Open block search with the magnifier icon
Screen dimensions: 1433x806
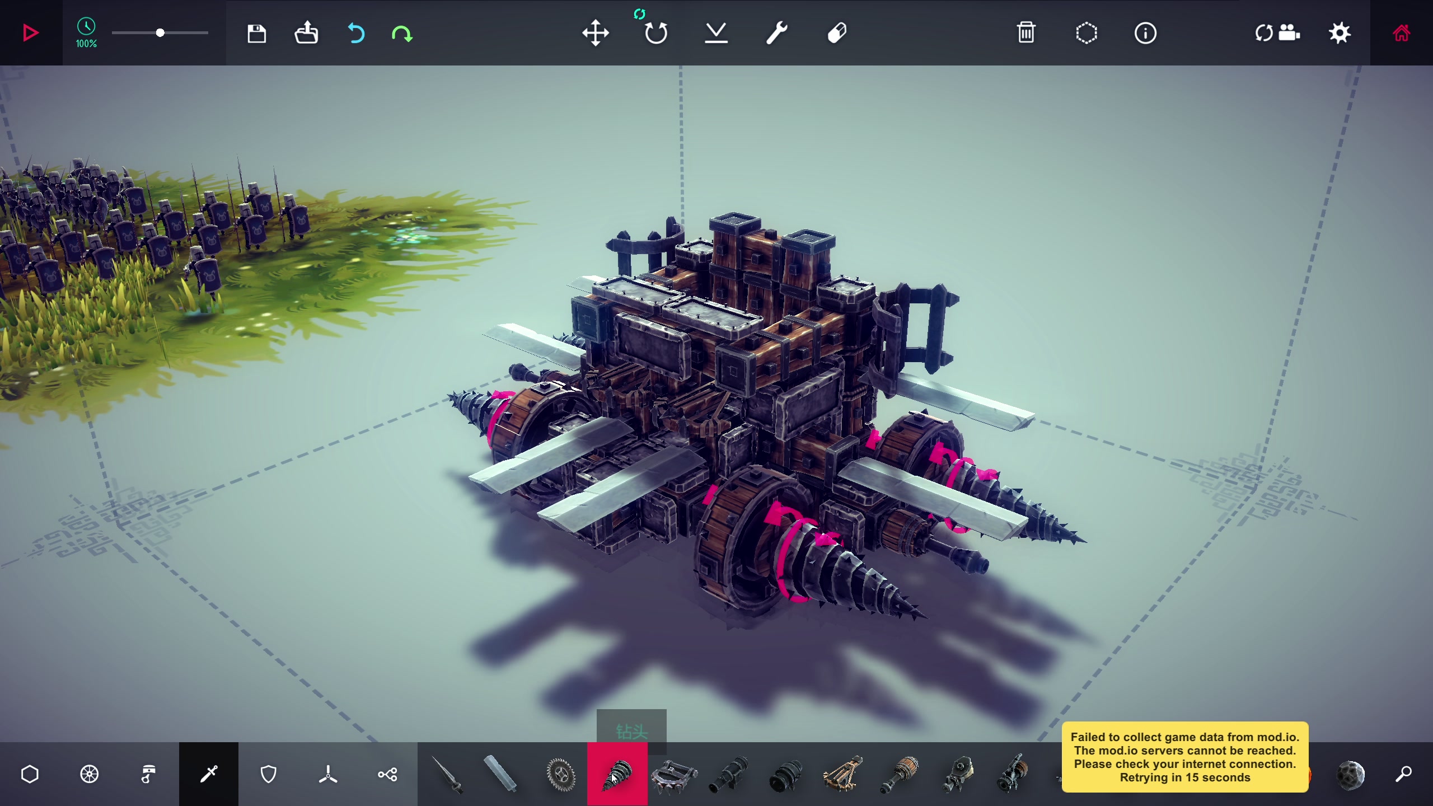coord(1403,774)
